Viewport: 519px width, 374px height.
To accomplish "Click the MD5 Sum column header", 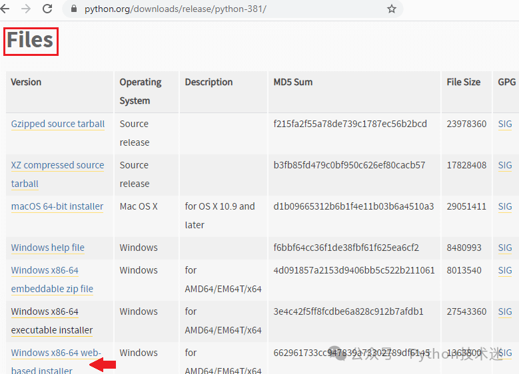I will [x=293, y=82].
